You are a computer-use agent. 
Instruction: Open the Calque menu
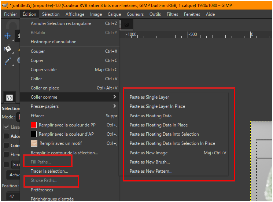pyautogui.click(x=114, y=14)
